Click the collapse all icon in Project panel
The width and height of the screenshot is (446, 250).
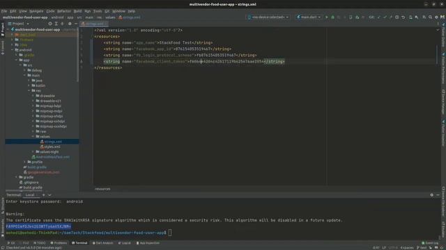click(62, 24)
